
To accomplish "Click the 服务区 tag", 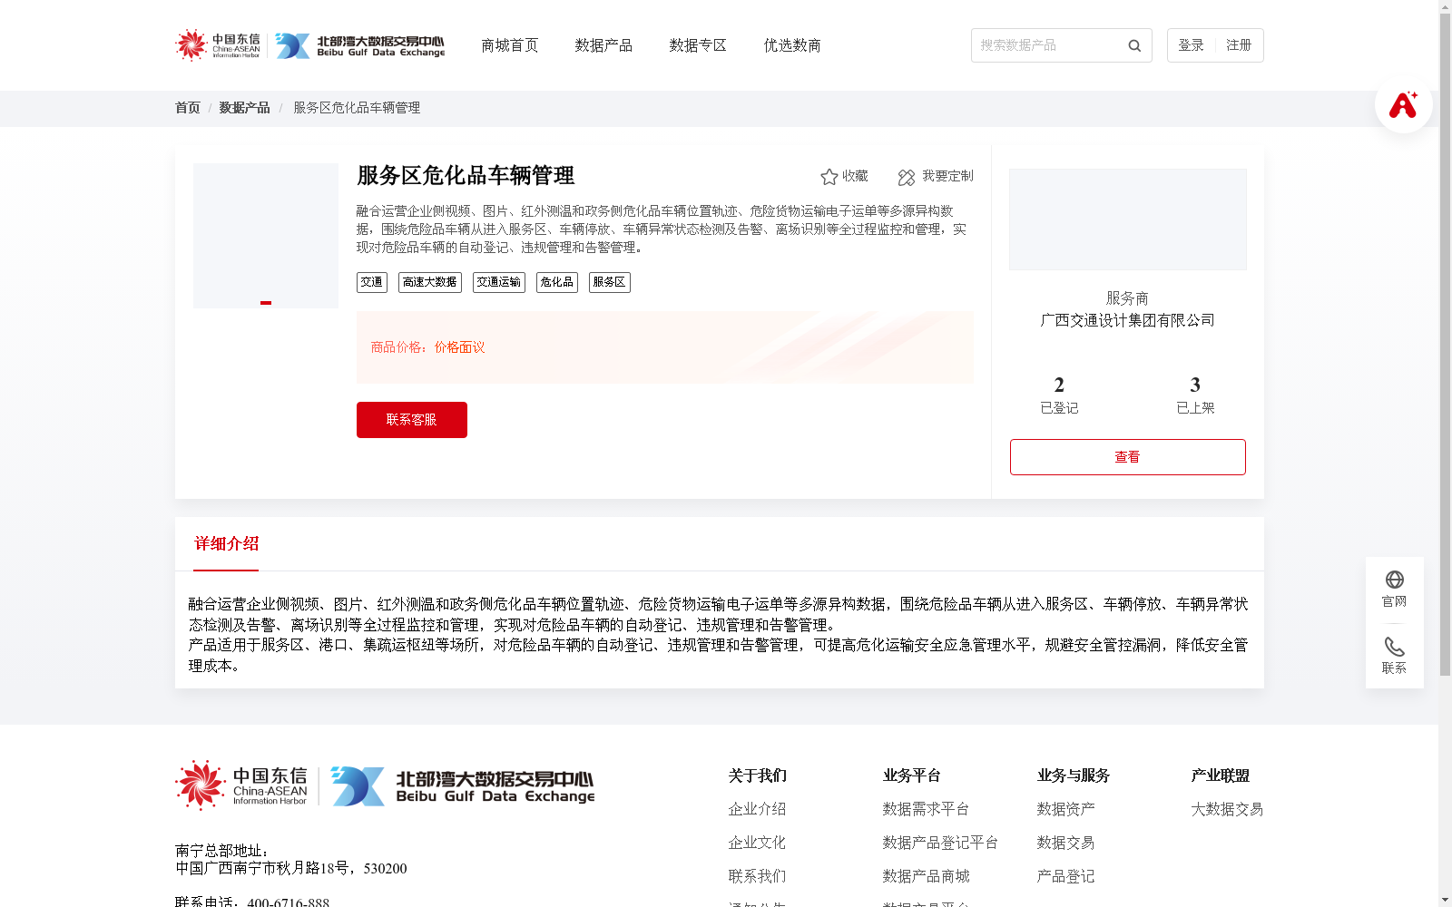I will pyautogui.click(x=610, y=282).
